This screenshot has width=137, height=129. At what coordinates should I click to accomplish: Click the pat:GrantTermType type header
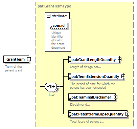tap(54, 6)
